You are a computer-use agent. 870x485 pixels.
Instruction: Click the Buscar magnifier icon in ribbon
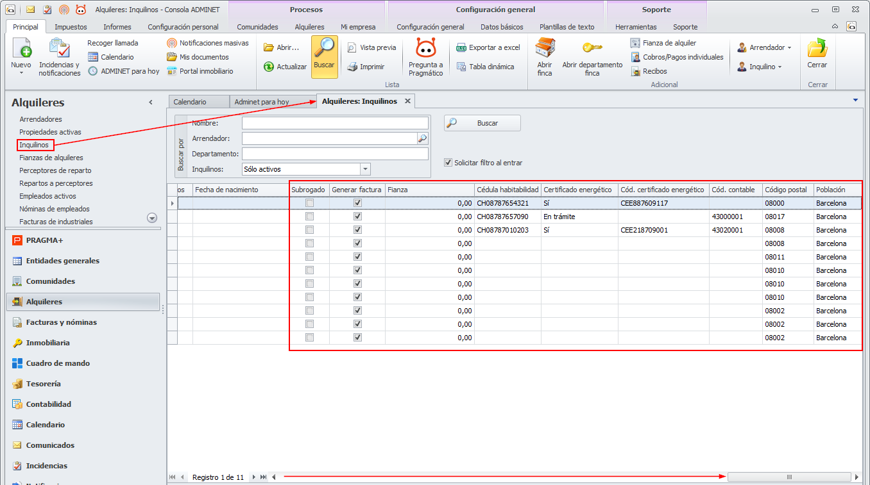click(324, 50)
